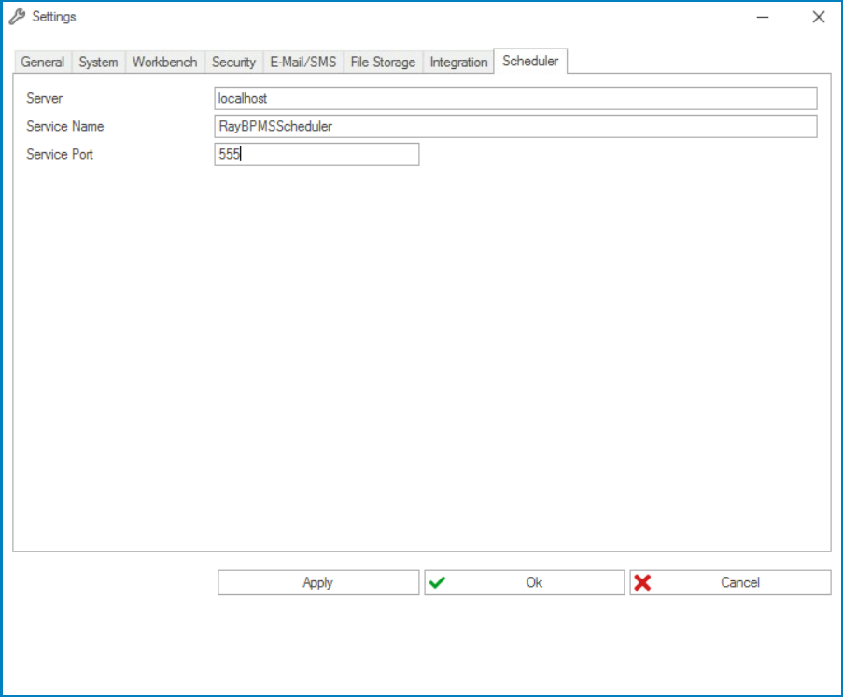Click the Service Name label
843x697 pixels.
[x=65, y=126]
